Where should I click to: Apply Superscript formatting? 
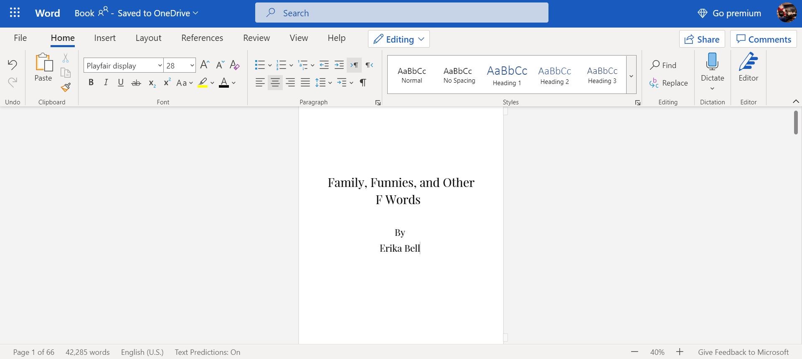[167, 83]
